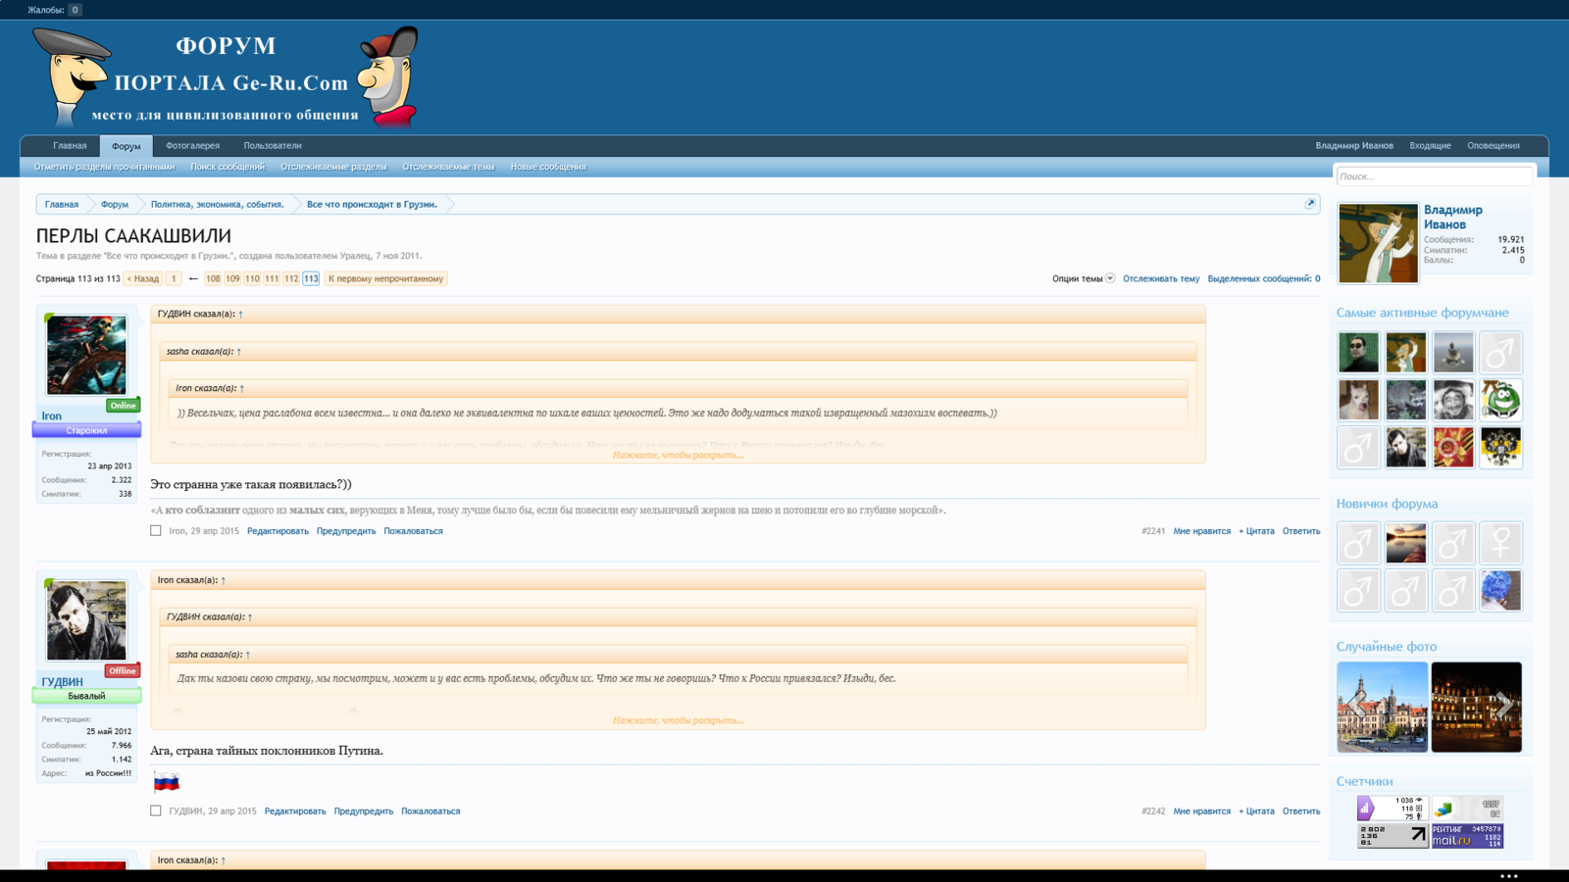Click 'Ответить' on post #2241
This screenshot has height=882, width=1569.
[x=1300, y=531]
